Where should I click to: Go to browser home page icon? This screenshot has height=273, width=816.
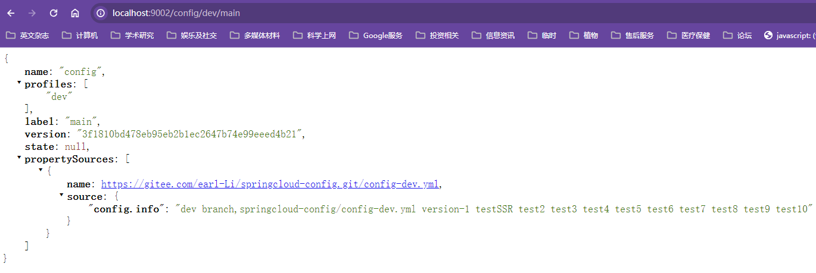point(75,13)
